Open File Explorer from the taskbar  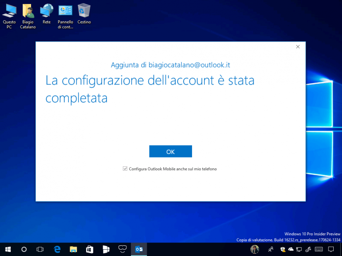(74, 249)
